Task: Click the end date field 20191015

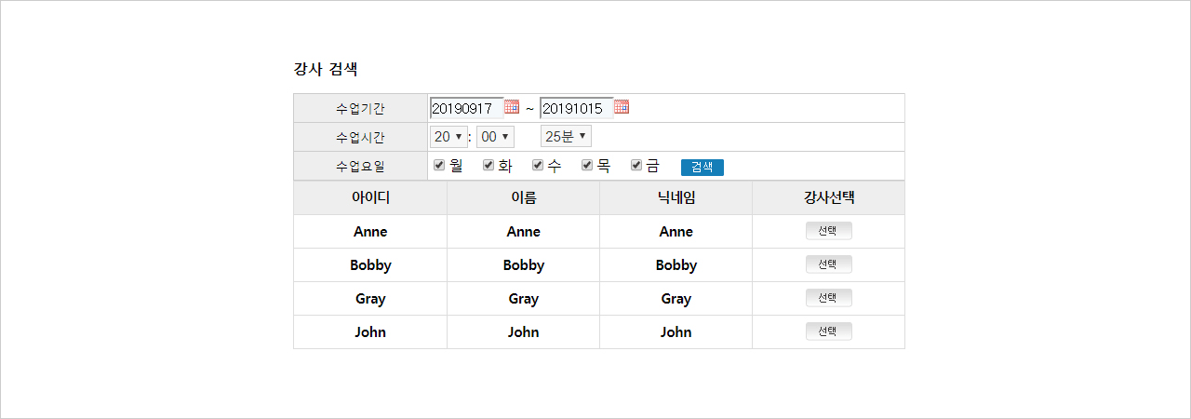Action: tap(575, 108)
